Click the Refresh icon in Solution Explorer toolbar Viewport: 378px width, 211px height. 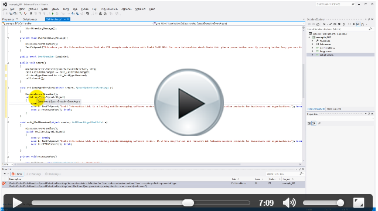point(335,24)
